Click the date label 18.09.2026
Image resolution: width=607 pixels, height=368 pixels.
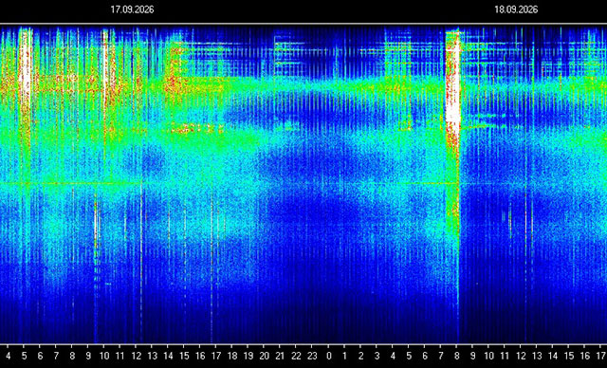click(516, 9)
